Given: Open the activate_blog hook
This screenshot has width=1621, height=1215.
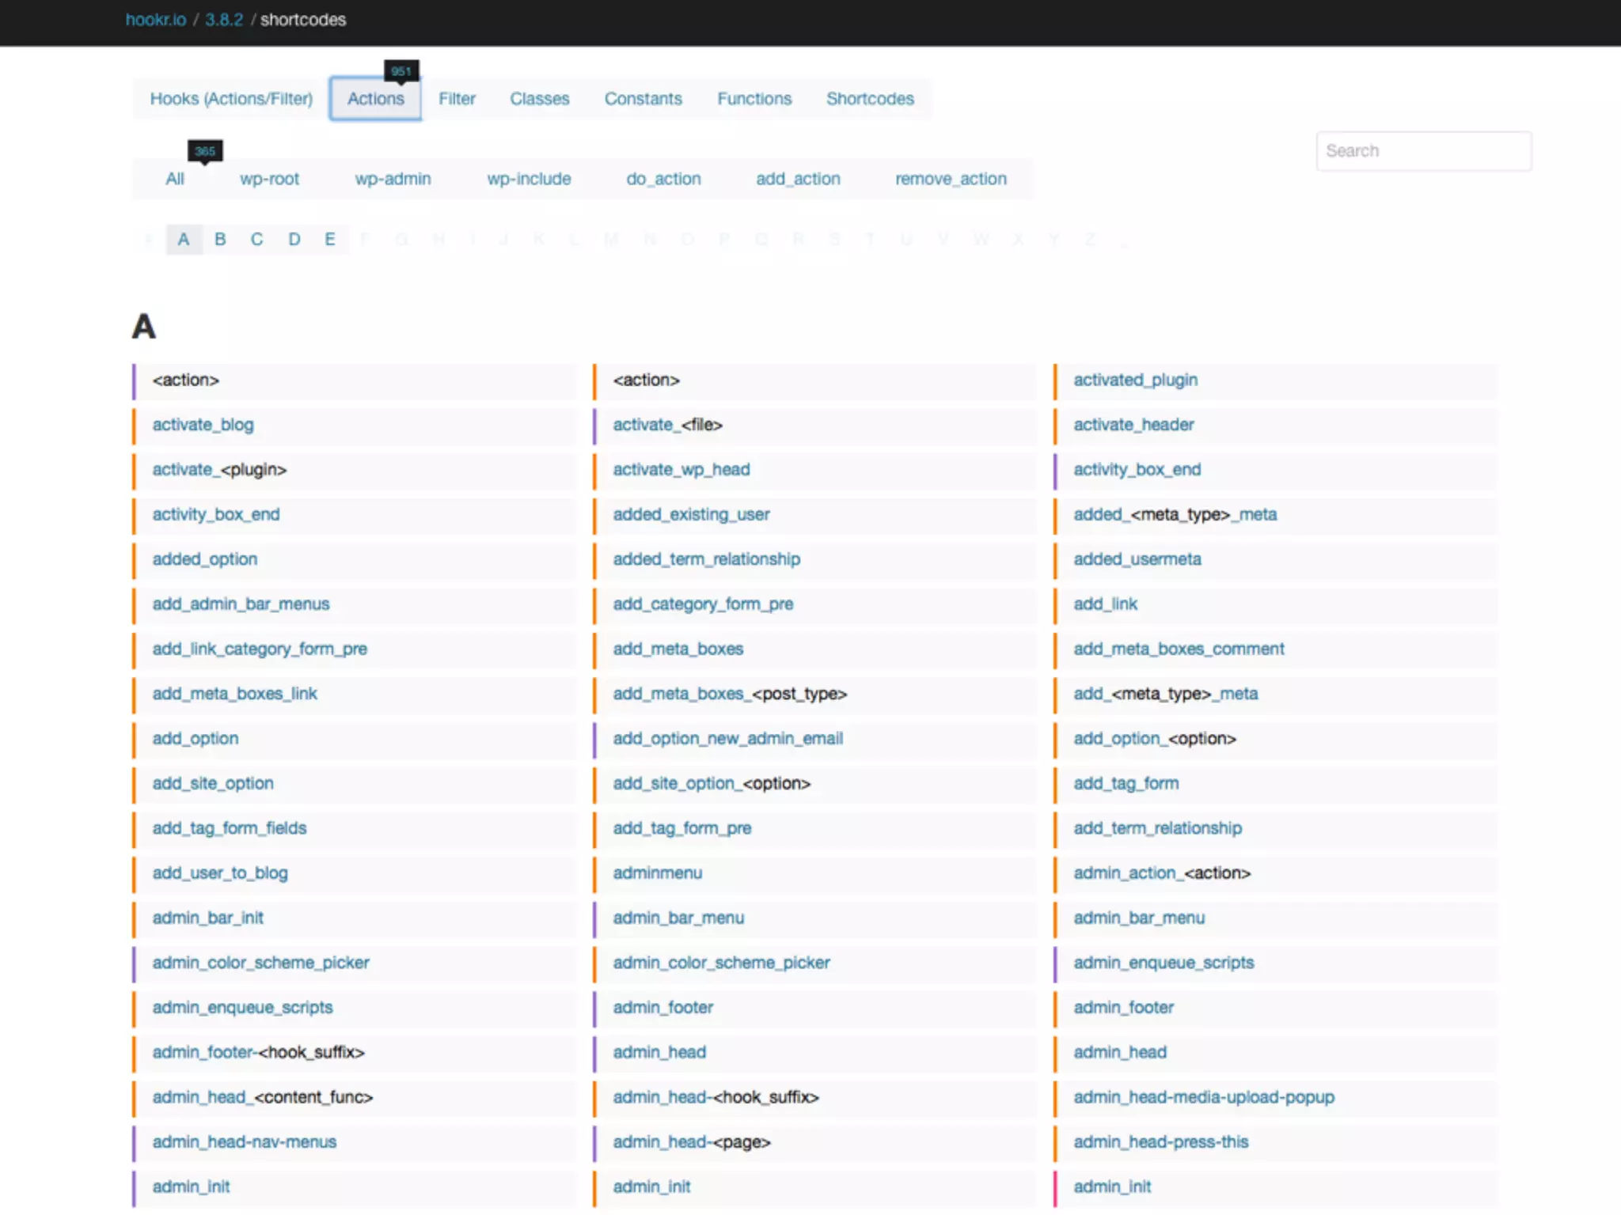Looking at the screenshot, I should [x=203, y=425].
